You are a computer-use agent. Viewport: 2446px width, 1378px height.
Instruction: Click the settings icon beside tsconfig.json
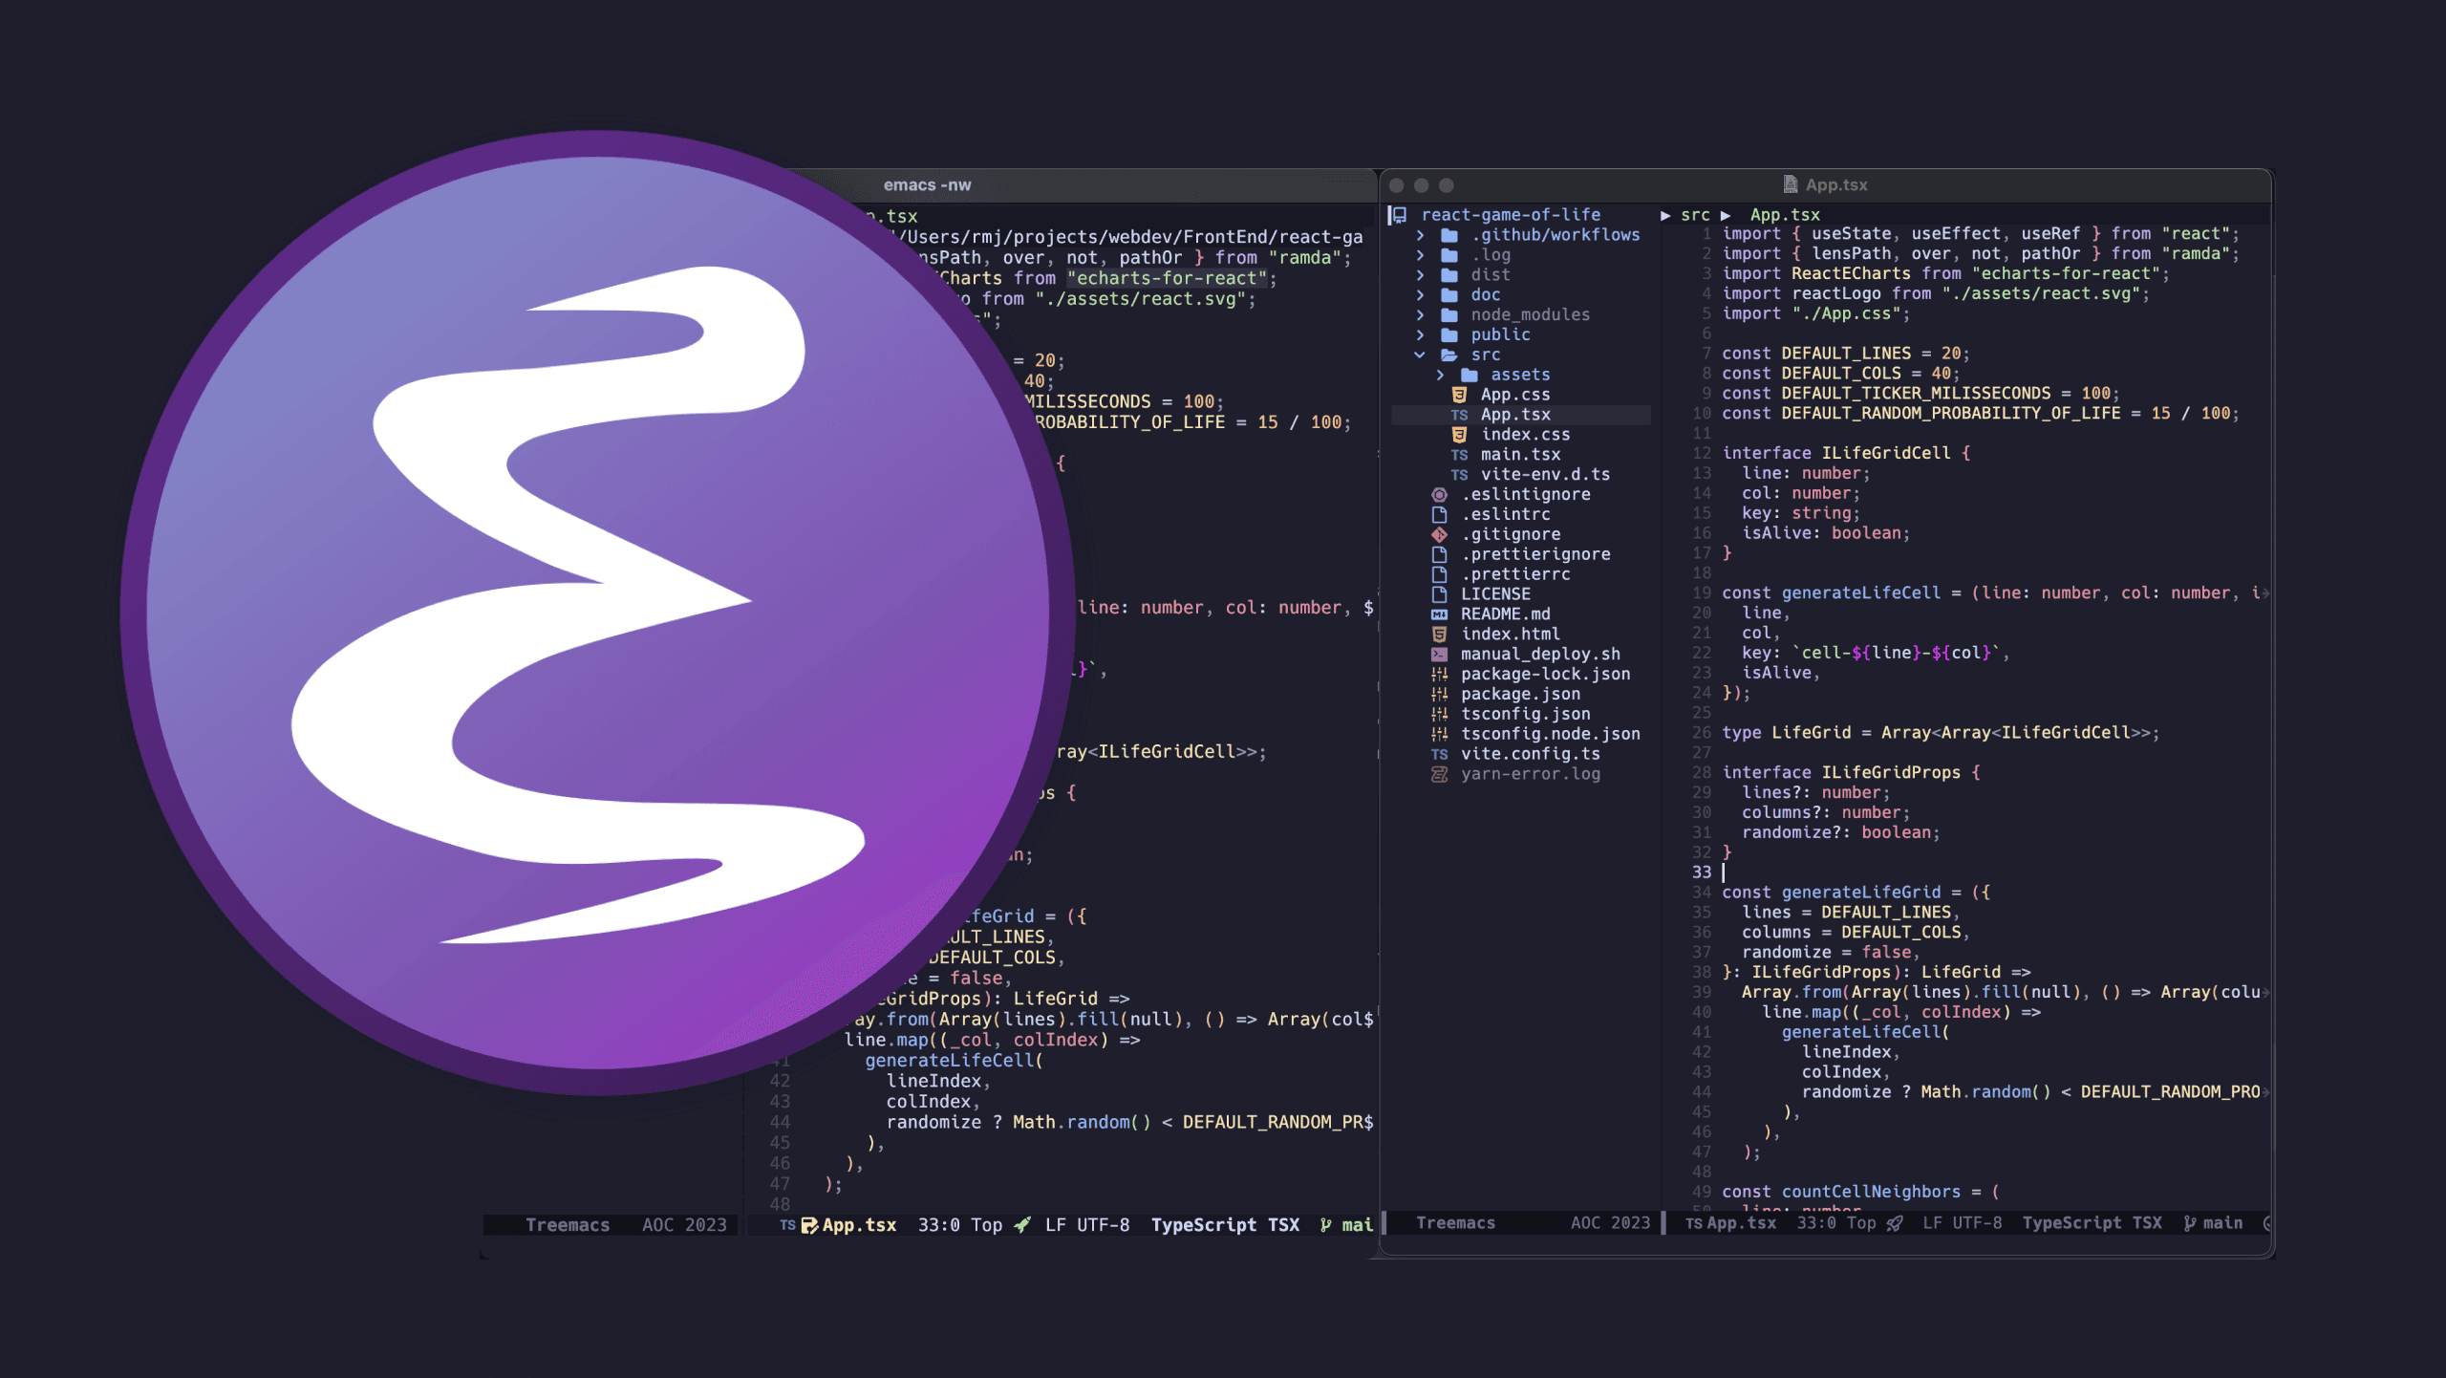coord(1439,714)
